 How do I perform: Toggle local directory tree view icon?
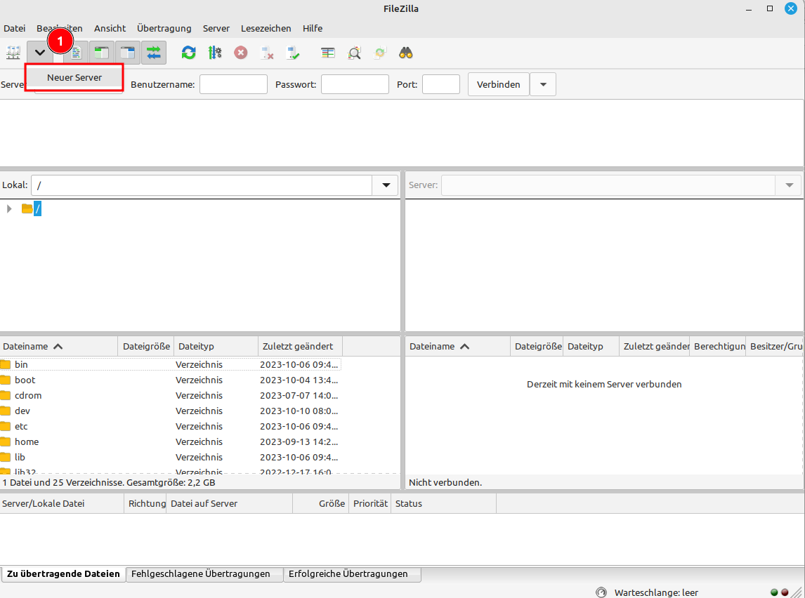[102, 53]
